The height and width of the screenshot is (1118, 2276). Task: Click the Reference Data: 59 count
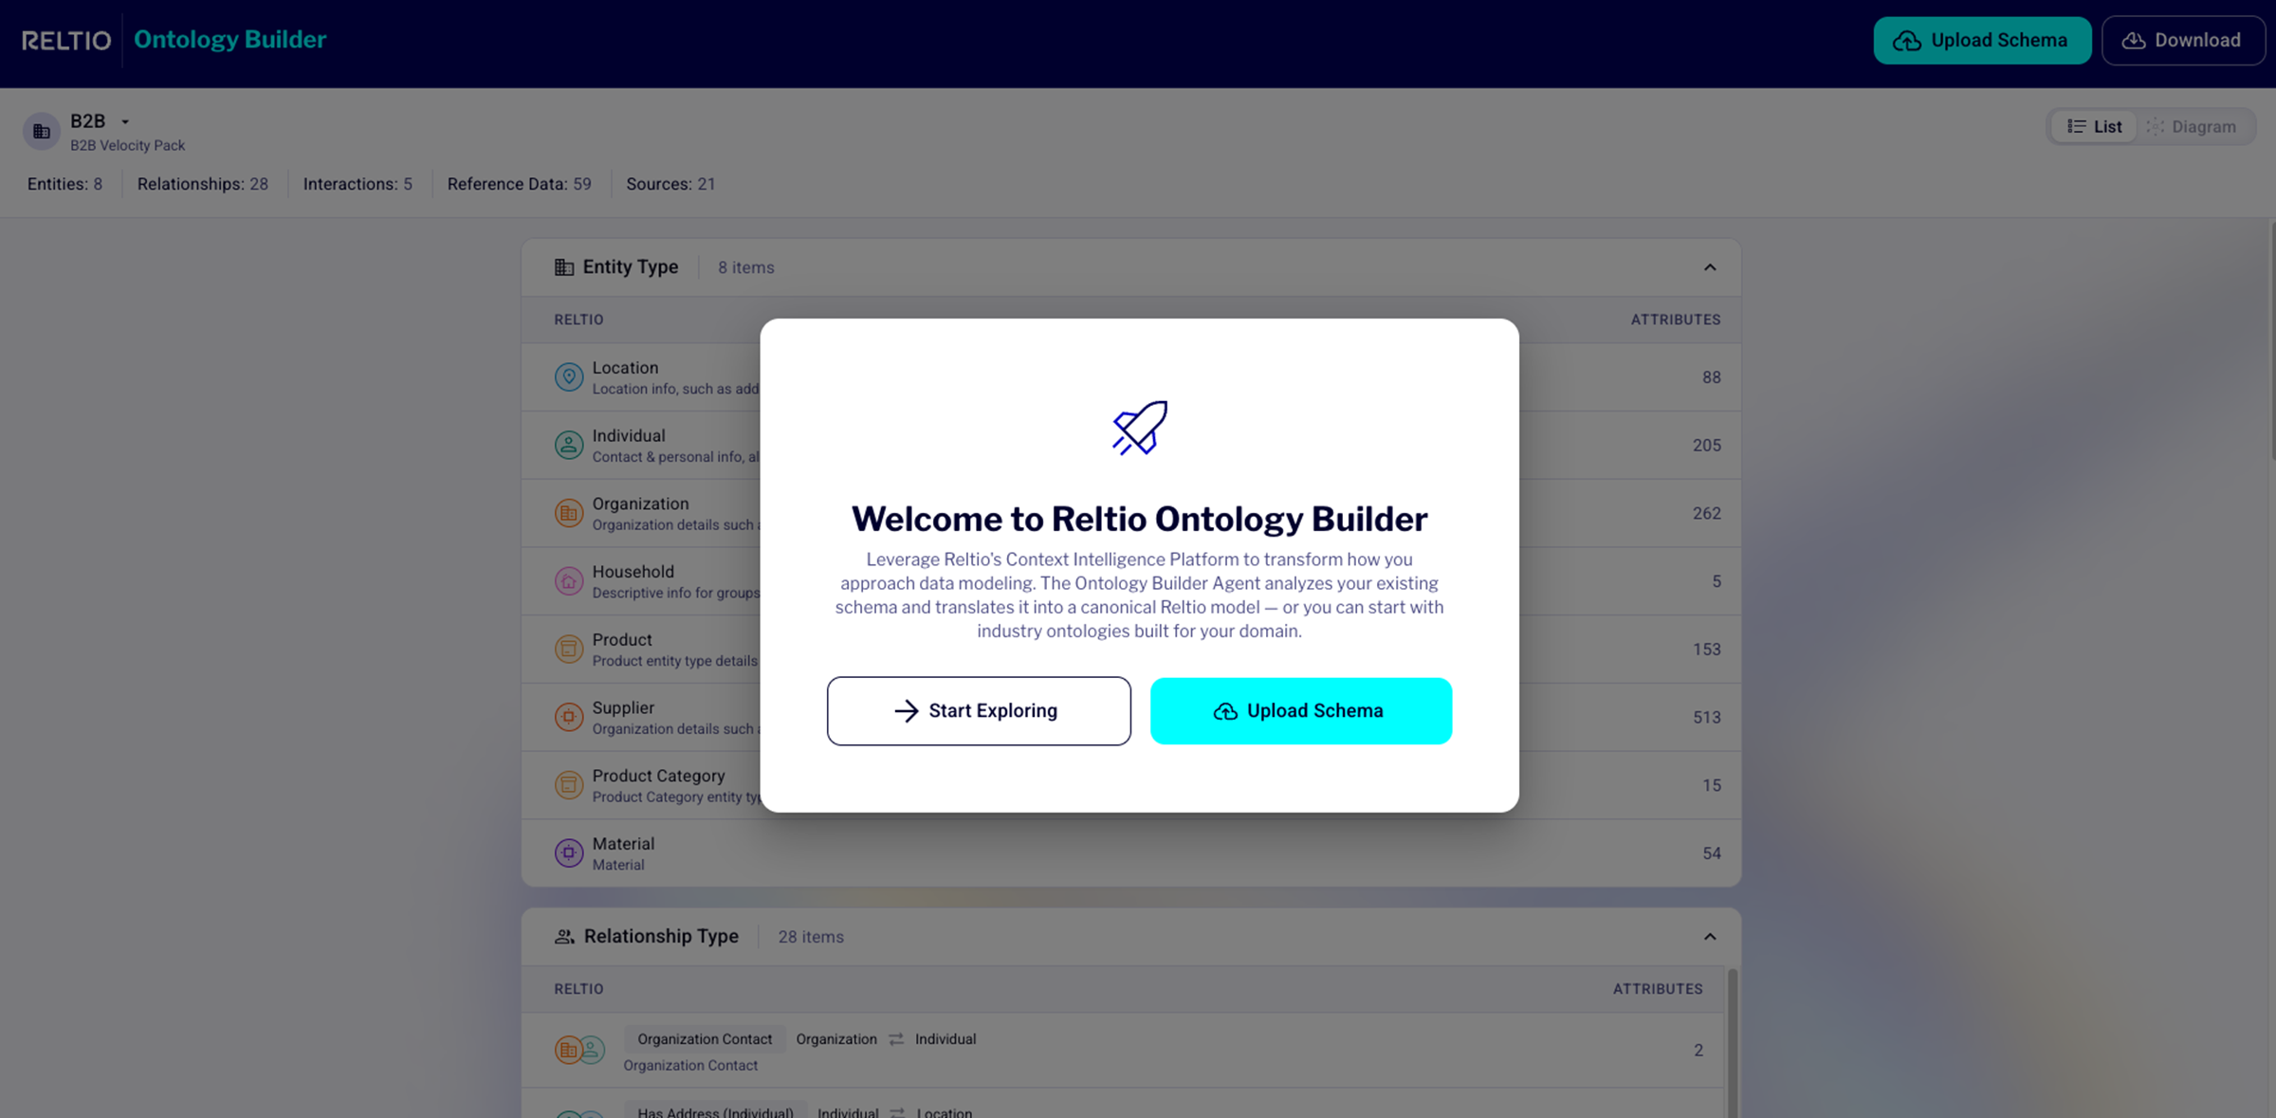[519, 184]
